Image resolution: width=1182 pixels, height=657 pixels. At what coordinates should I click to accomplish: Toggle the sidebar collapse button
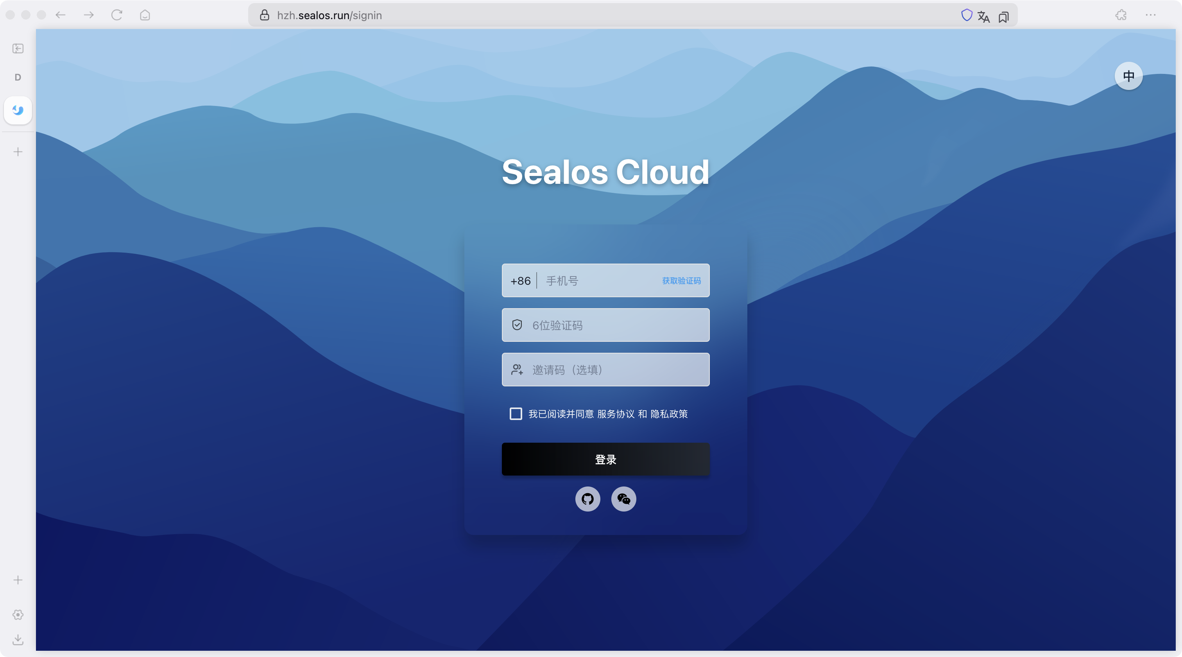click(18, 48)
